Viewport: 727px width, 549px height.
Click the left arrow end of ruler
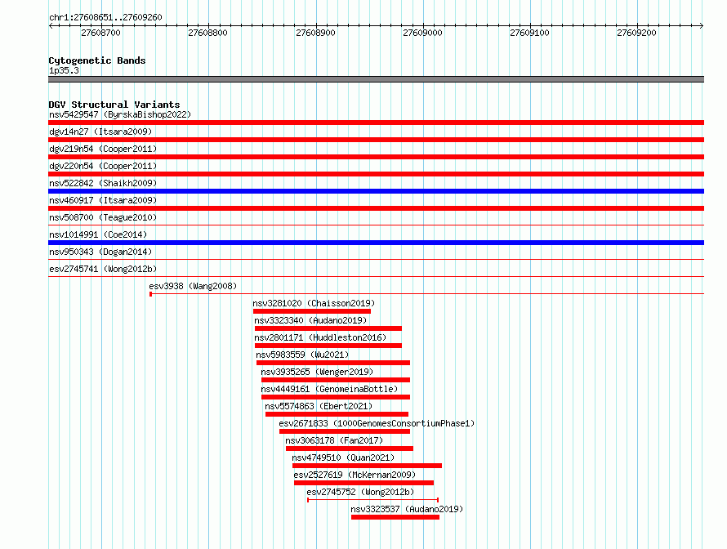(x=51, y=25)
